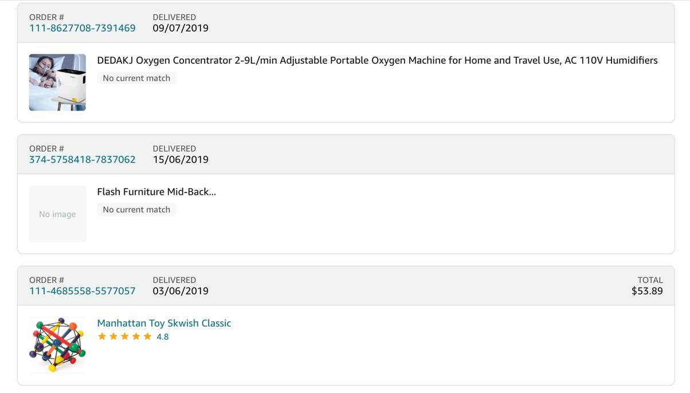Open order number 111-4685558-5577057
Image resolution: width=690 pixels, height=393 pixels.
tap(83, 291)
